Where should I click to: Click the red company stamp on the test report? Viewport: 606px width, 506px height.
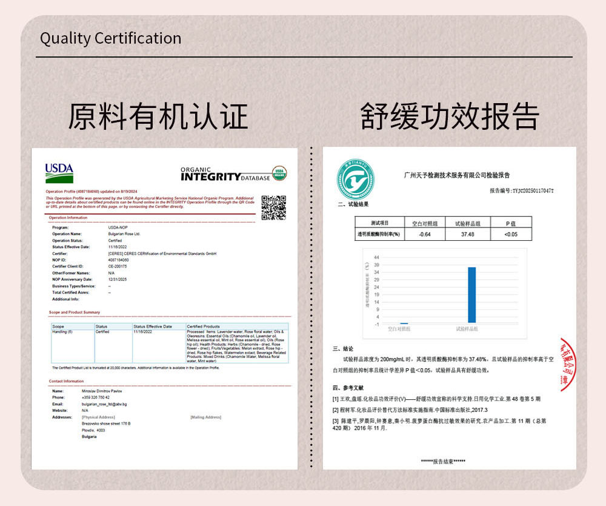(568, 364)
